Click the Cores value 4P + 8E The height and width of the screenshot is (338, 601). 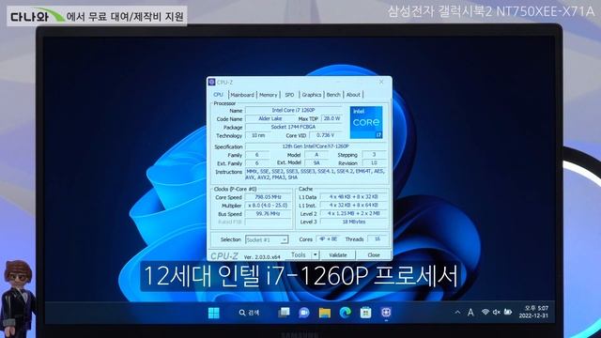[x=328, y=239]
